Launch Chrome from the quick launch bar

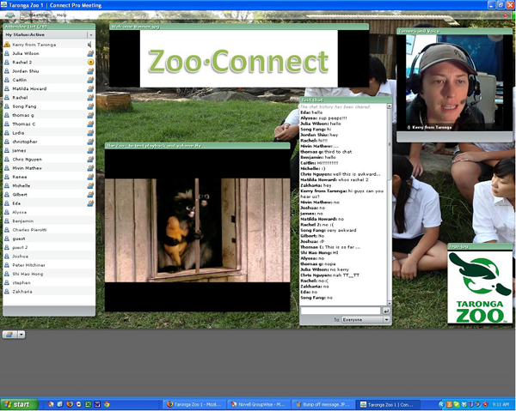coord(107,404)
